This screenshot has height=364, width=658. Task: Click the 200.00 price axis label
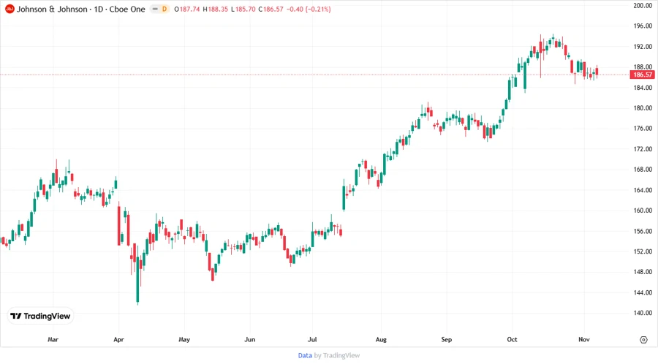[643, 5]
